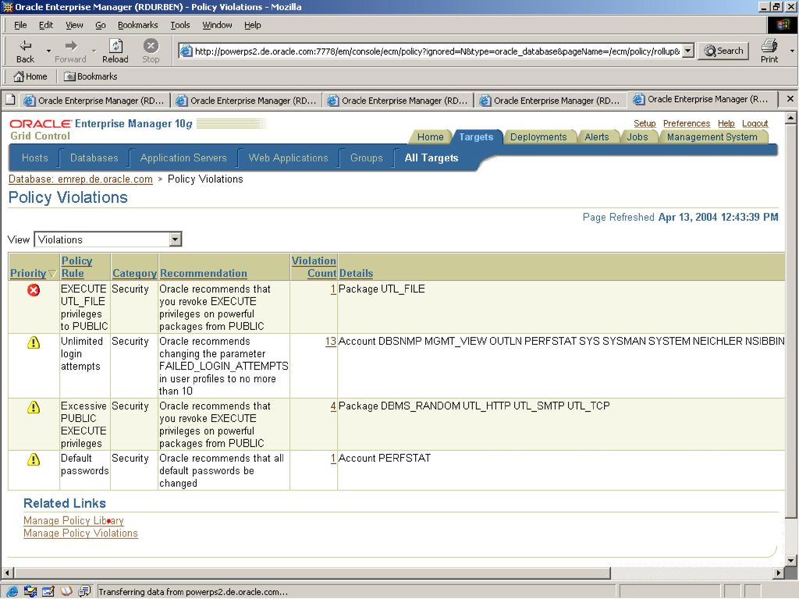Image resolution: width=799 pixels, height=599 pixels.
Task: Switch to the first Oracle Enterprise Manager tab
Action: pos(94,101)
